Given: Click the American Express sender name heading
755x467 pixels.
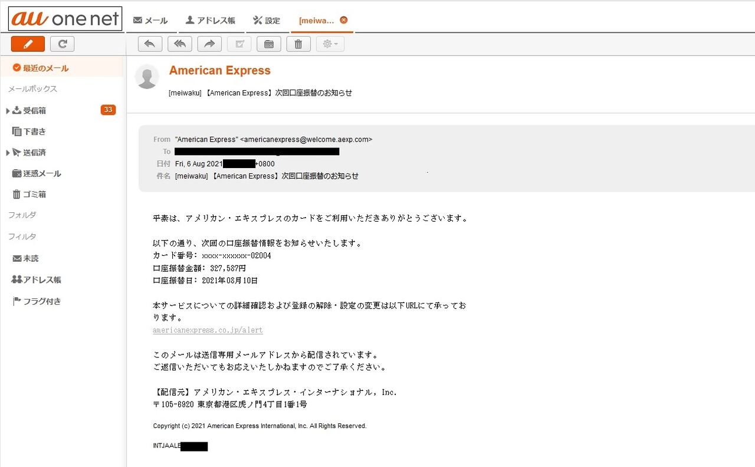Looking at the screenshot, I should (x=219, y=71).
